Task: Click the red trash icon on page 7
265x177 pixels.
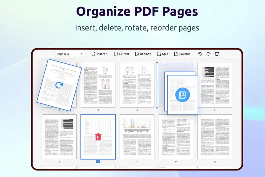Action: point(98,137)
